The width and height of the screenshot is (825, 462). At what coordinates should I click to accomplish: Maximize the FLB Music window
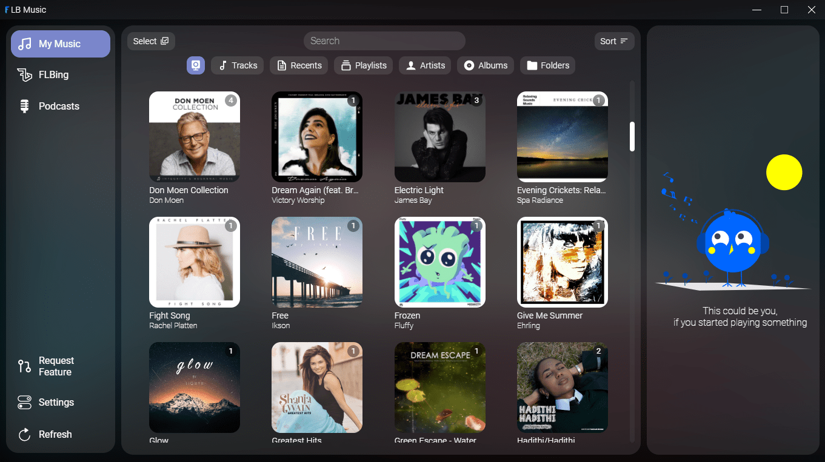pos(784,10)
